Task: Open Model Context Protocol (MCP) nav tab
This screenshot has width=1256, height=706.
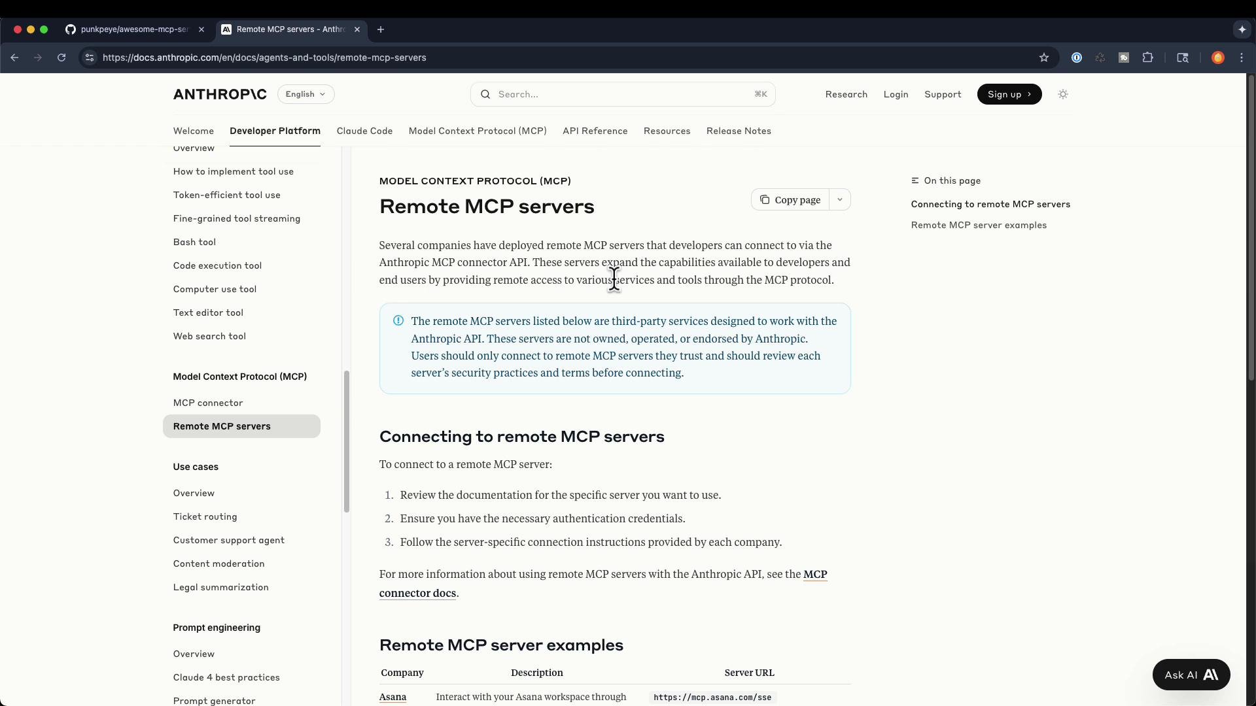Action: (478, 131)
